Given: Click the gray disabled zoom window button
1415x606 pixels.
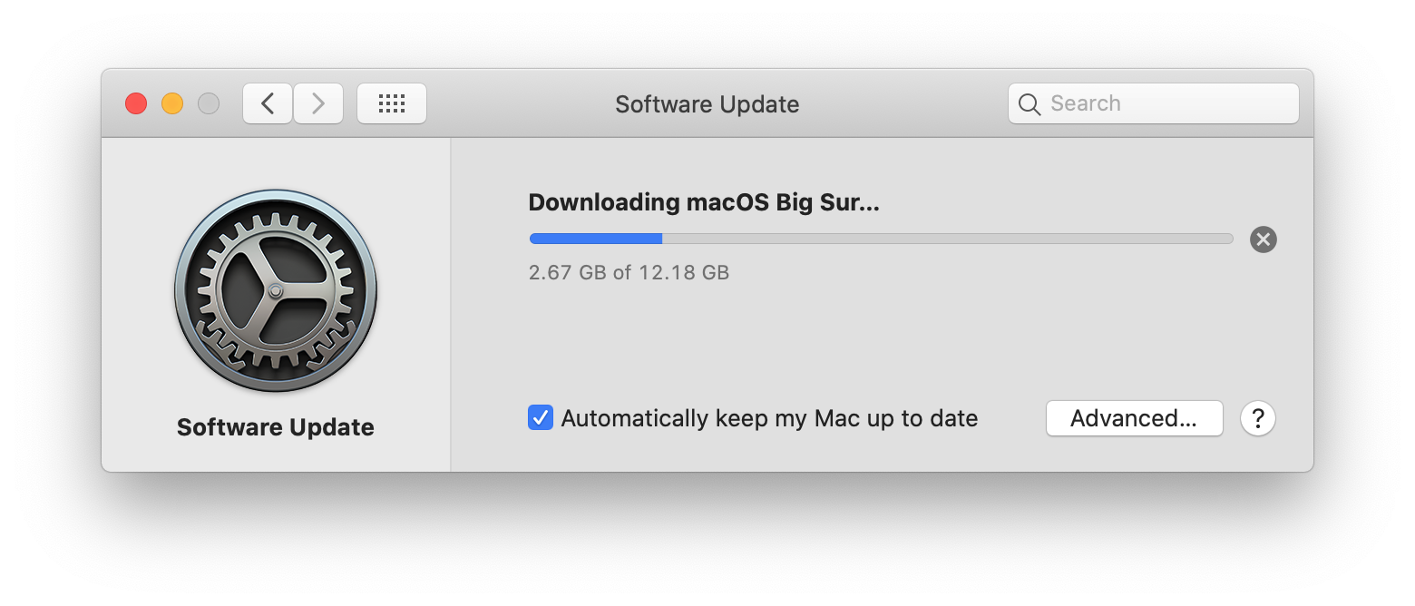Looking at the screenshot, I should (x=209, y=103).
